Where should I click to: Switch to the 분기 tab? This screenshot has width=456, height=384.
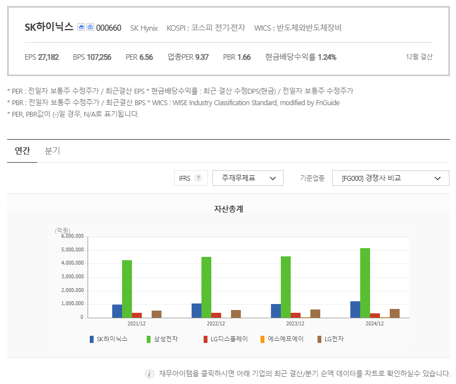[x=53, y=151]
